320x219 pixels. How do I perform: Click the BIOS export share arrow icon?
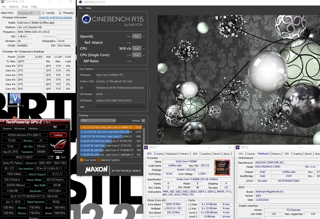click(51, 157)
